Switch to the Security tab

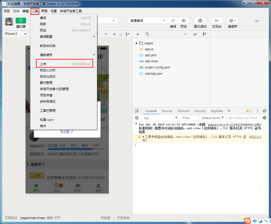pos(200,111)
